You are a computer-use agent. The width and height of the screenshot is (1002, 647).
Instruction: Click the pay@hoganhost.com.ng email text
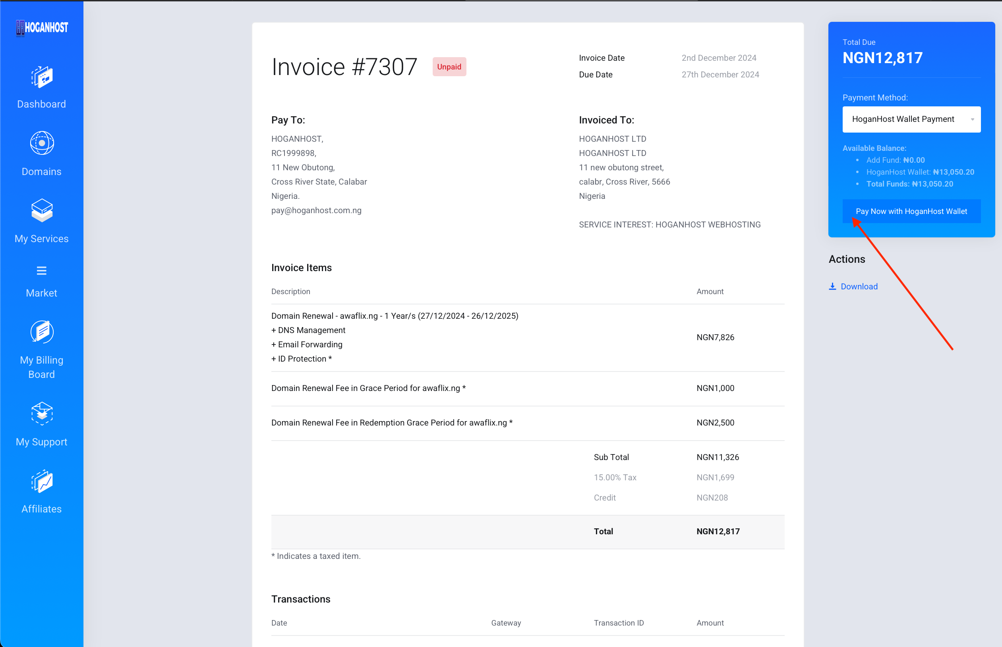click(x=316, y=210)
